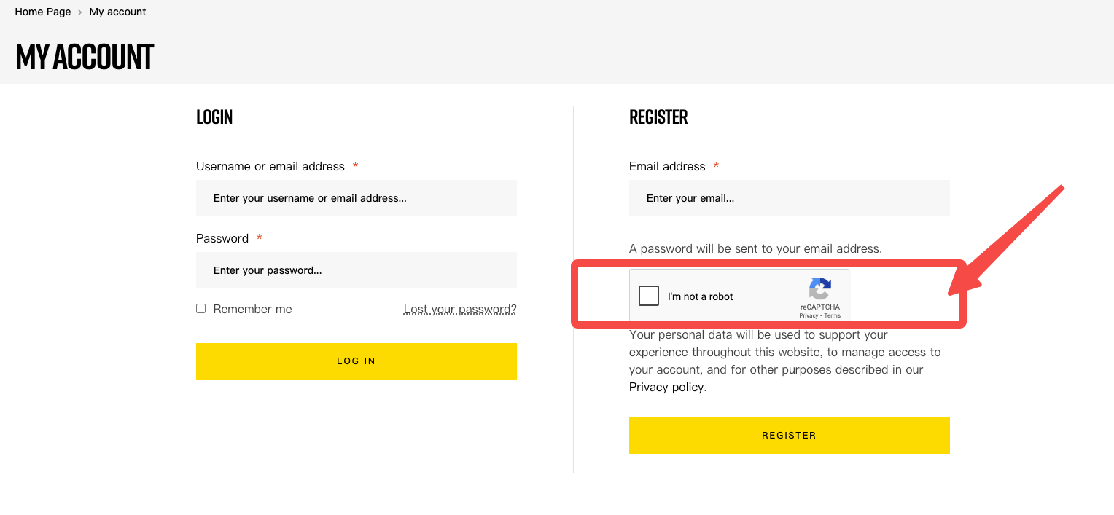Click the "Username or email address" label
Screen dimensions: 1114x515
(270, 167)
